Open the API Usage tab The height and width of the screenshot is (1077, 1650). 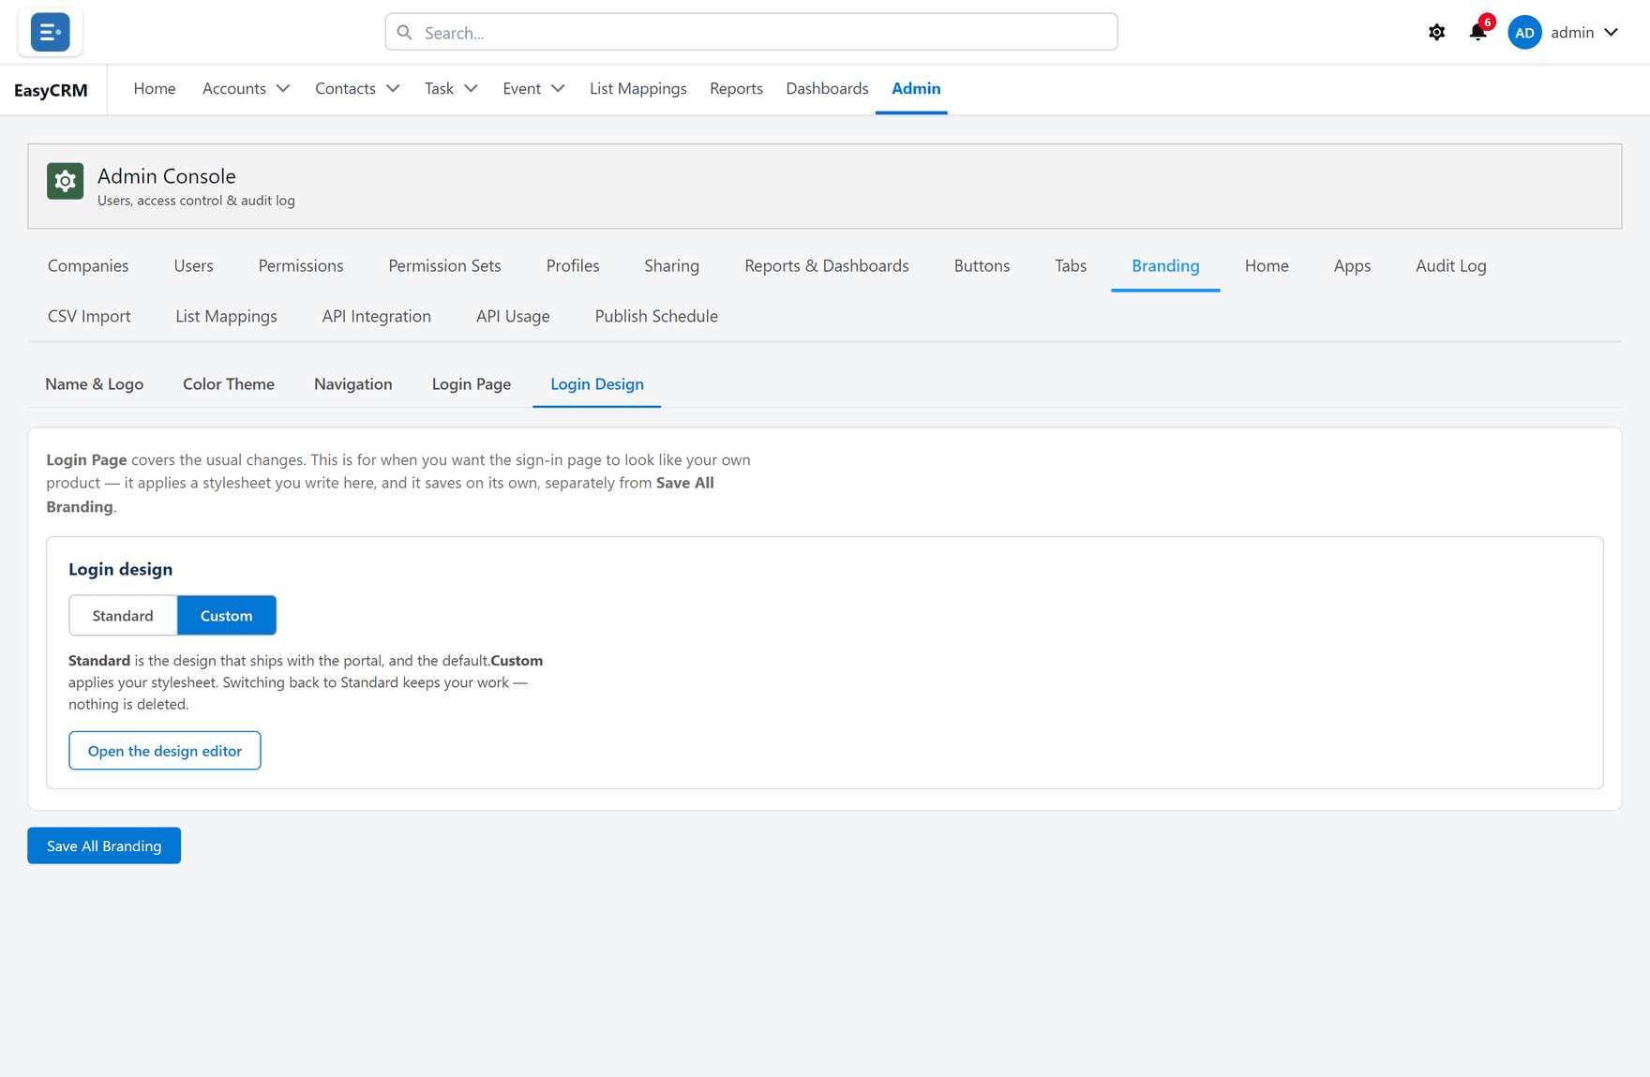(x=513, y=317)
